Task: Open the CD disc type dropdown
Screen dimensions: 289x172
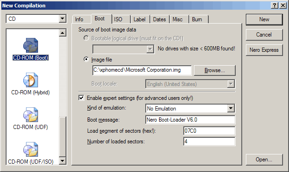Action: [63, 18]
